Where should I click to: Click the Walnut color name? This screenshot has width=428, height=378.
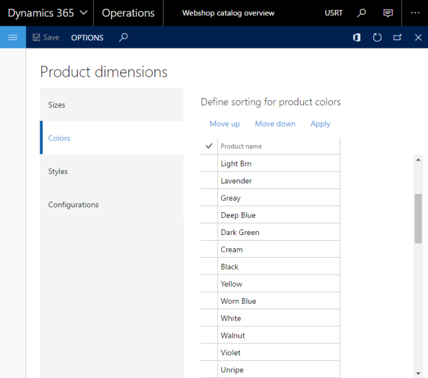tap(233, 335)
